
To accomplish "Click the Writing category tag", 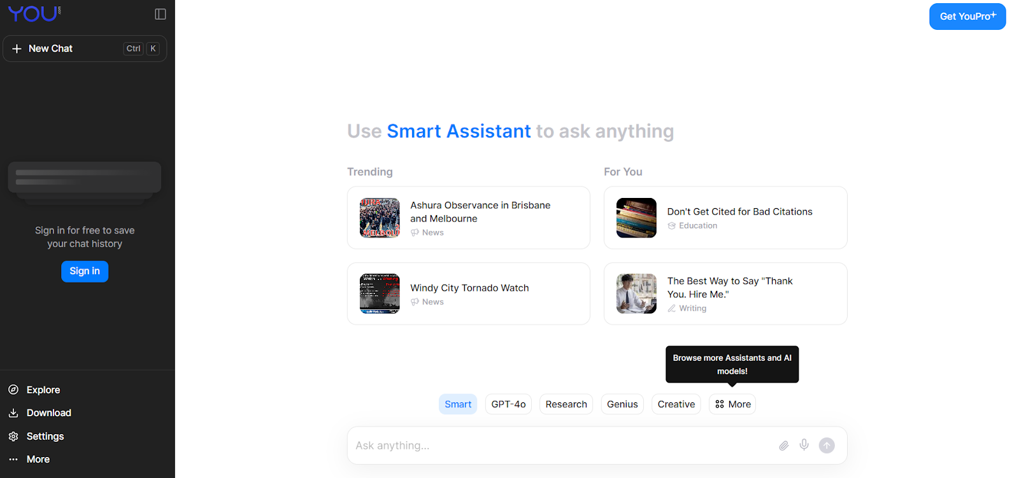I will [x=687, y=308].
